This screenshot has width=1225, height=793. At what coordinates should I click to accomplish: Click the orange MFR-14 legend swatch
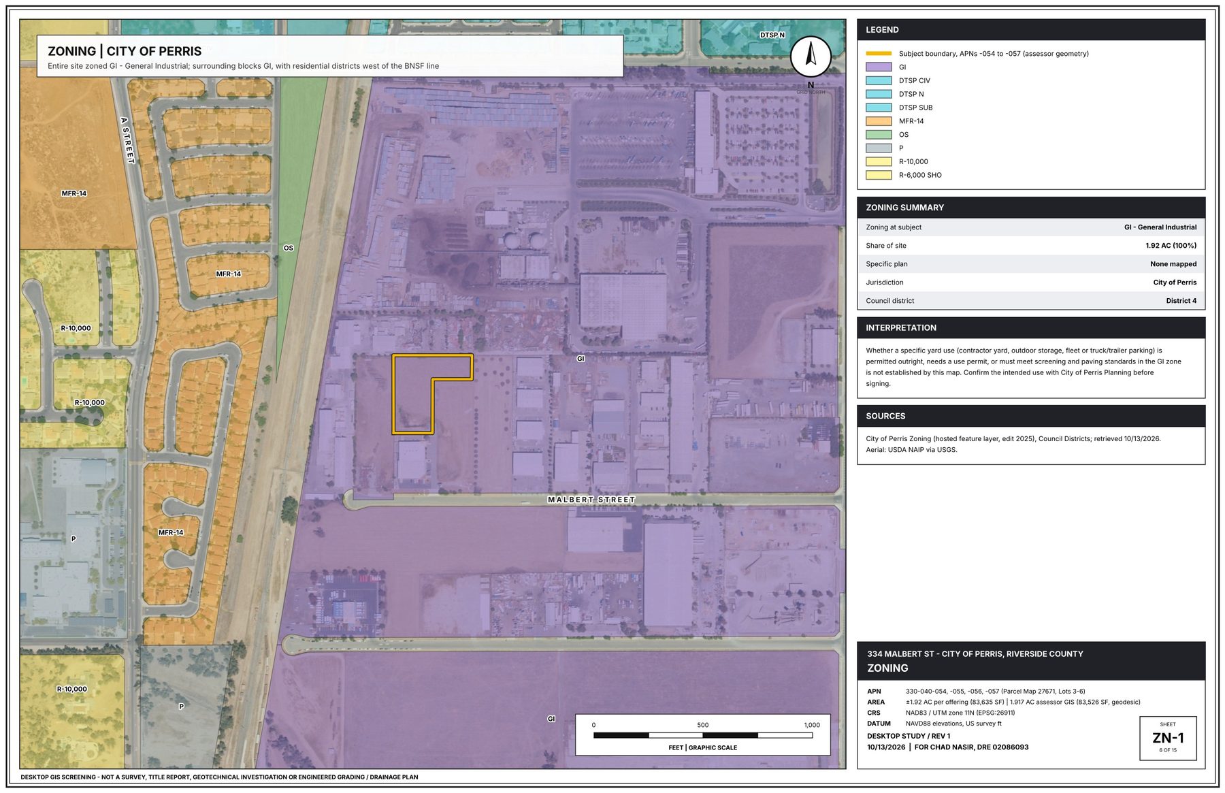click(x=879, y=121)
